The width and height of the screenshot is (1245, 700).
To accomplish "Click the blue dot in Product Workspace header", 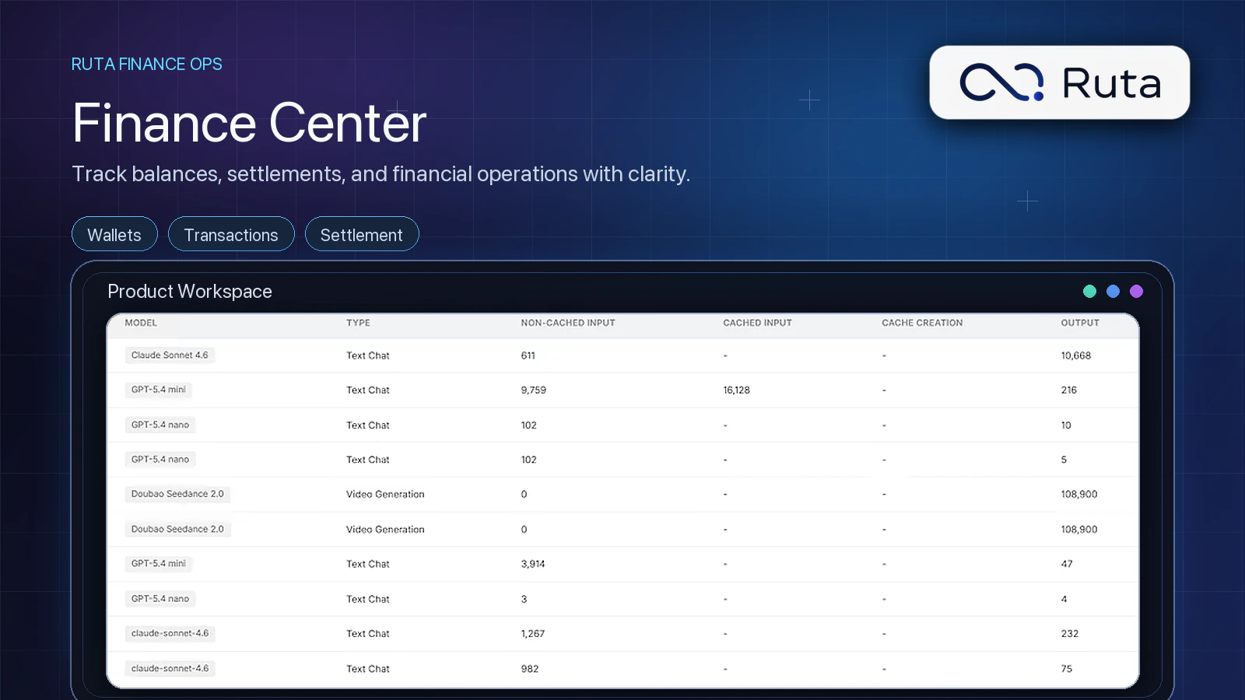I will [x=1113, y=291].
